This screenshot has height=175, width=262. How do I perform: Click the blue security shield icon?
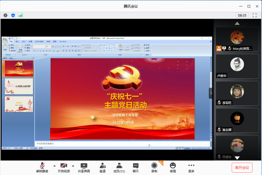pos(13,15)
